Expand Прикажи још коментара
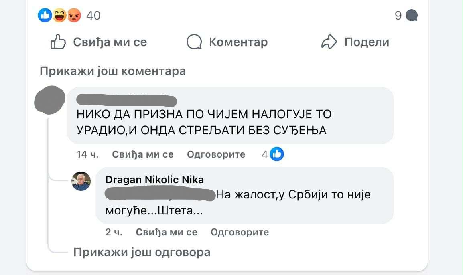 [113, 71]
